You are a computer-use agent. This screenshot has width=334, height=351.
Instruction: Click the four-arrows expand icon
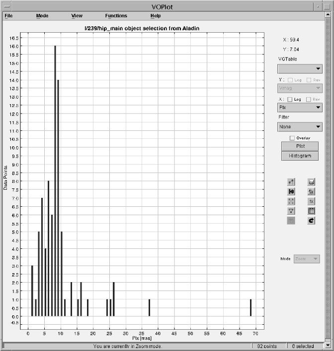[x=291, y=201]
